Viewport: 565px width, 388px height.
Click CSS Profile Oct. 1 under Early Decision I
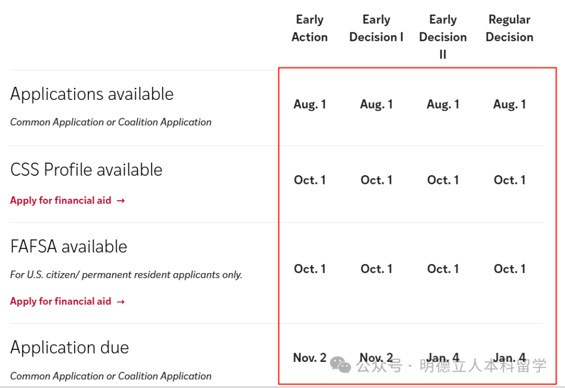click(x=376, y=180)
